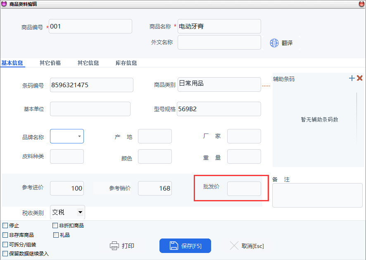Click the empty 外文名称 field

[219, 42]
